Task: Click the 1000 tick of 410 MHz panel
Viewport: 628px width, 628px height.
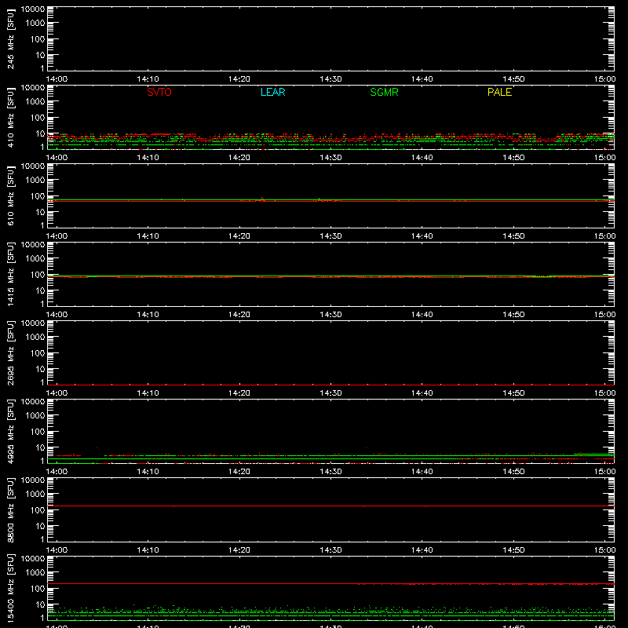Action: (x=35, y=102)
